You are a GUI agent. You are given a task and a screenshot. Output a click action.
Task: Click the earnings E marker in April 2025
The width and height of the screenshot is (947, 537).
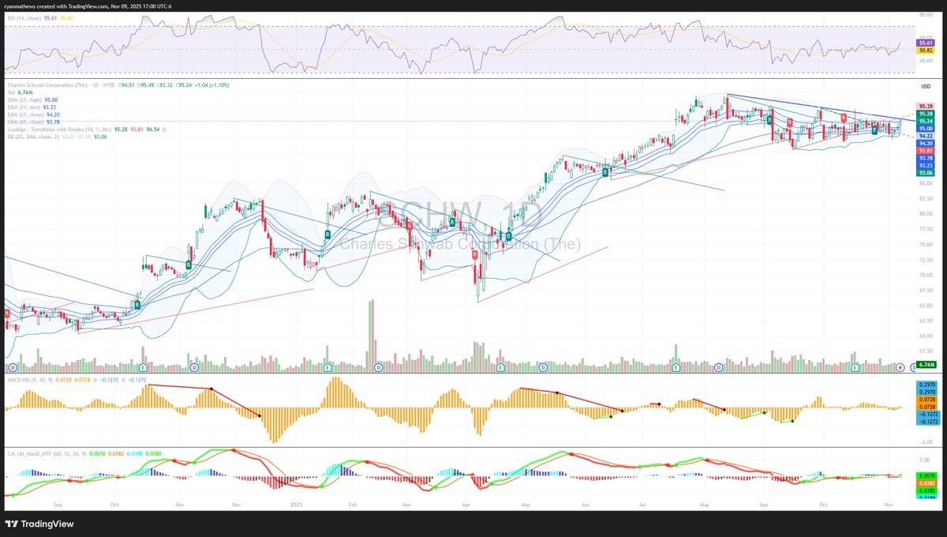point(500,367)
